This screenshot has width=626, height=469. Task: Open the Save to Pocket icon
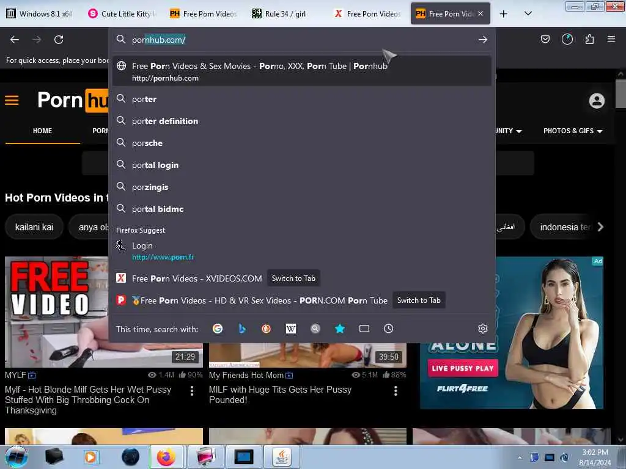pyautogui.click(x=545, y=39)
